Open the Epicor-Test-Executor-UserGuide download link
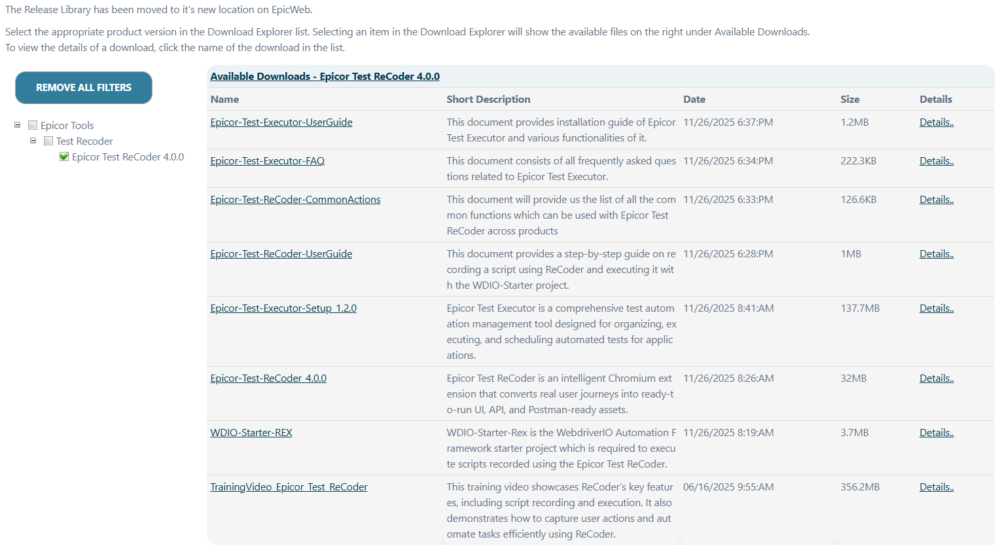The width and height of the screenshot is (1000, 552). pyautogui.click(x=281, y=122)
